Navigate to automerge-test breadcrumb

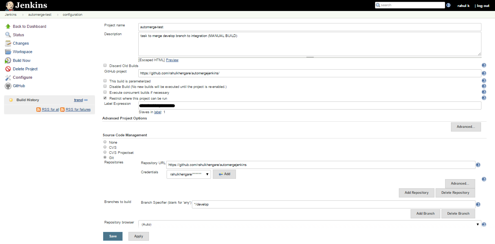pos(40,14)
